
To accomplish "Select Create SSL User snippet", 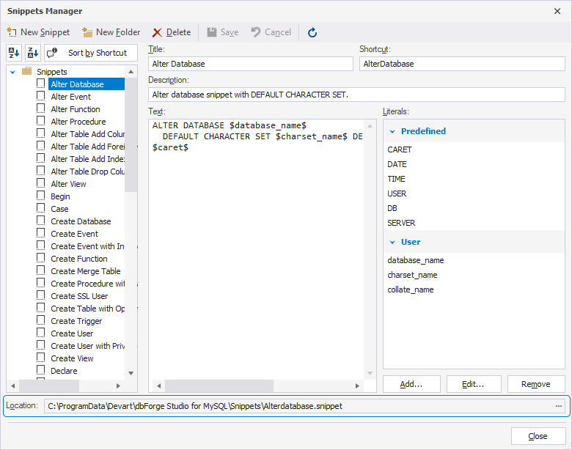I will [x=79, y=296].
